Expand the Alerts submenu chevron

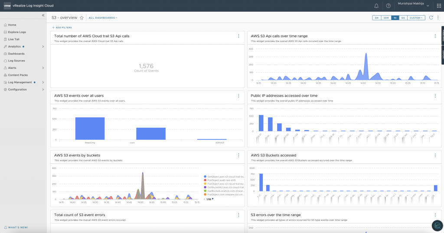43,68
